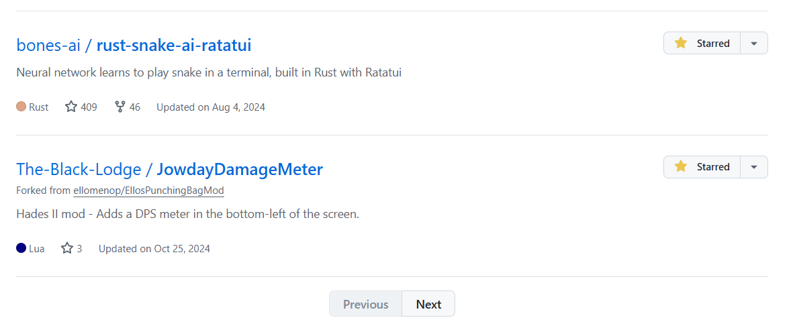Viewport: 795px width, 326px height.
Task: Unstar the rust-snake-ai-ratatui repository
Action: 702,43
